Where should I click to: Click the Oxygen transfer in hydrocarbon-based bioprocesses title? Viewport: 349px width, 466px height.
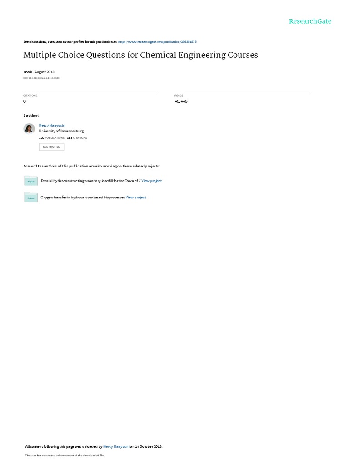click(83, 198)
